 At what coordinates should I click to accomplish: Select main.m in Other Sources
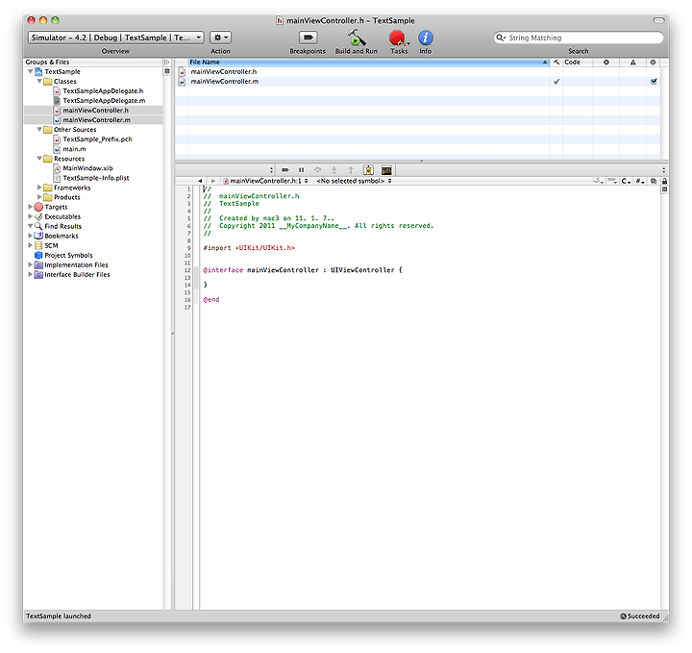[74, 149]
